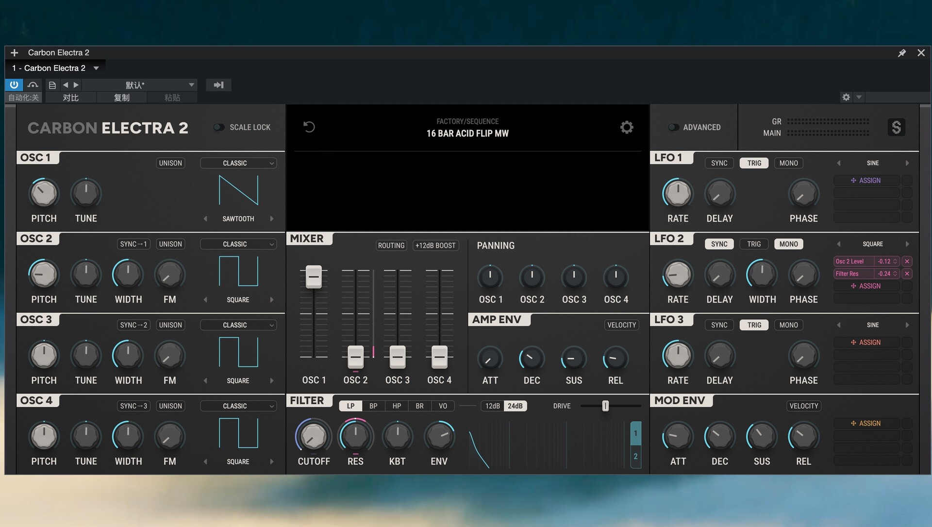
Task: Click the plus icon beside Carbon Electra 2 title
Action: pos(15,52)
